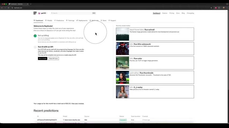The height and width of the screenshot is (128, 229).
Task: Click the unchecked Run AI with an API circle
Action: [x=35, y=47]
